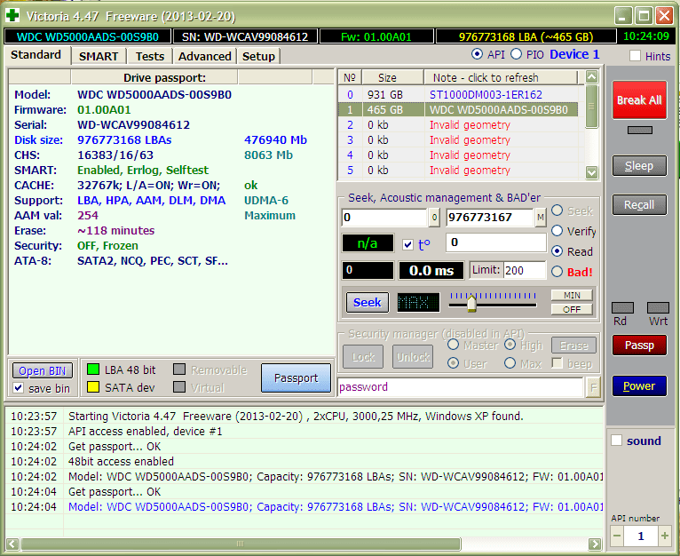Image resolution: width=680 pixels, height=556 pixels.
Task: Click the yellow SATA dev indicator
Action: [x=93, y=387]
